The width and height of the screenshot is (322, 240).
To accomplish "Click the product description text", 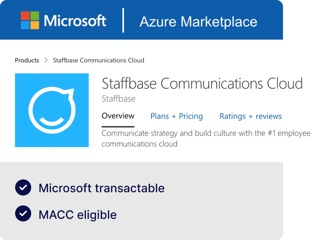I will click(206, 138).
